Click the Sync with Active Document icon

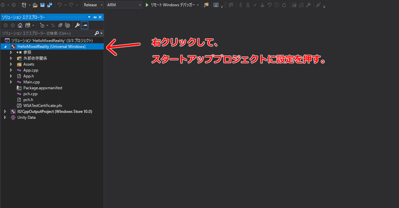[53, 25]
